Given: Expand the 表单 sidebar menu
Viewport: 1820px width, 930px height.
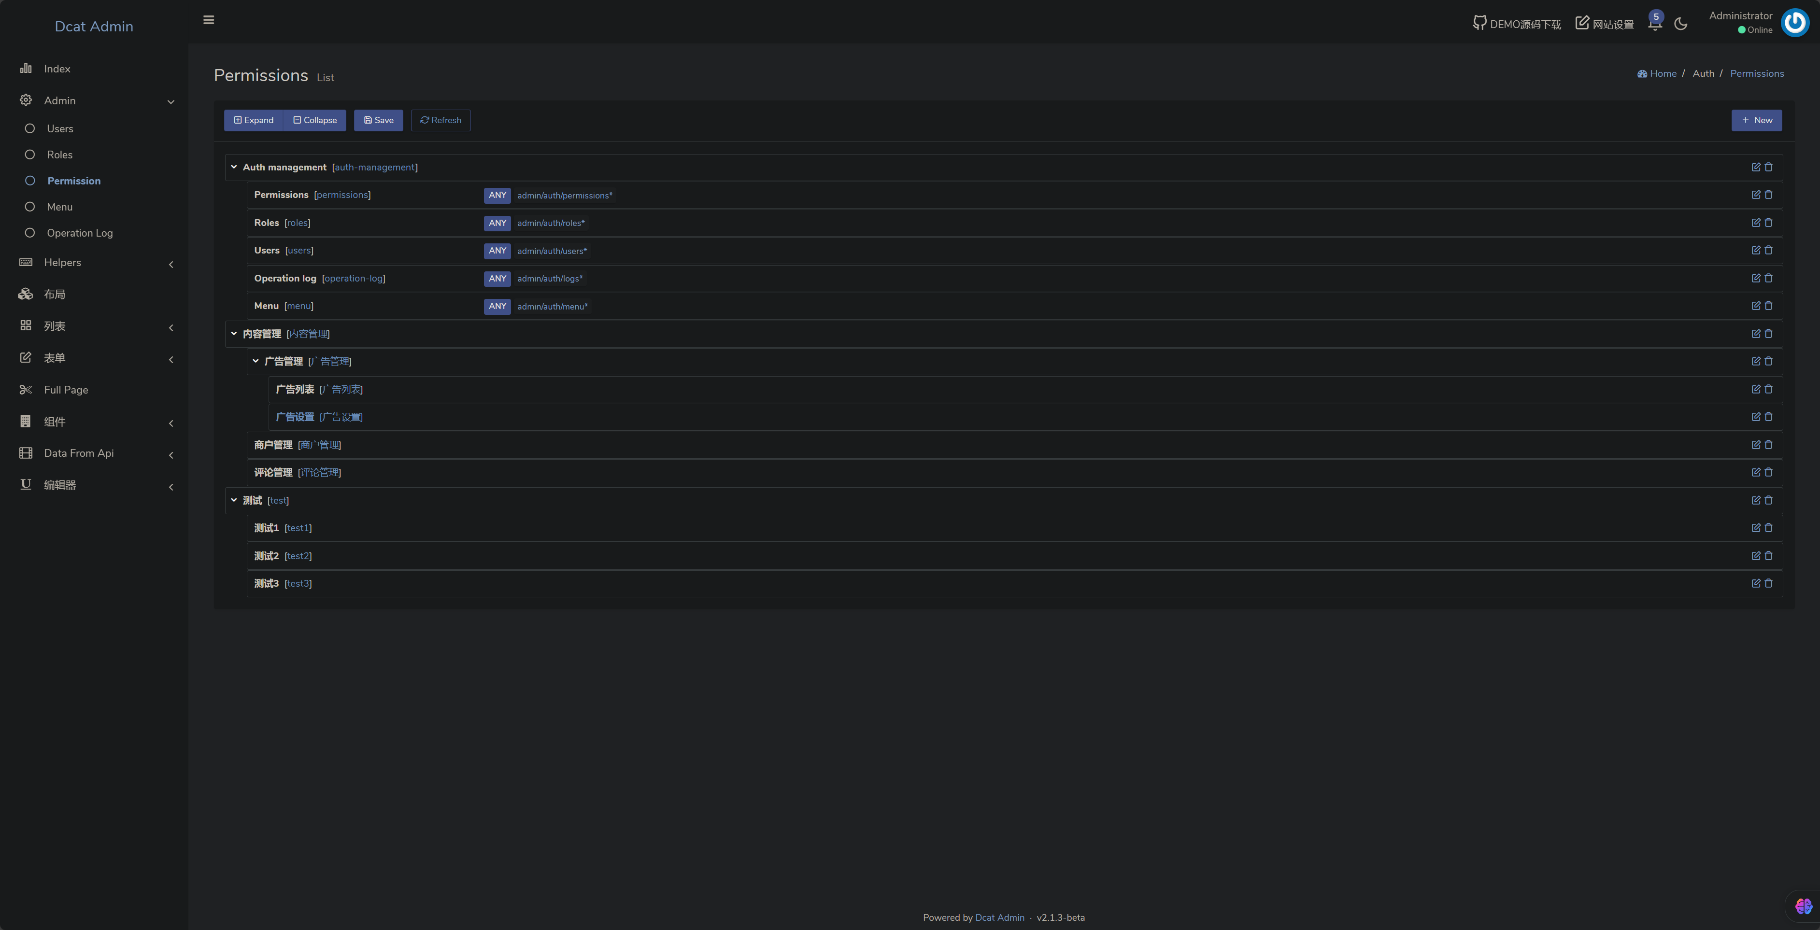Looking at the screenshot, I should 95,358.
